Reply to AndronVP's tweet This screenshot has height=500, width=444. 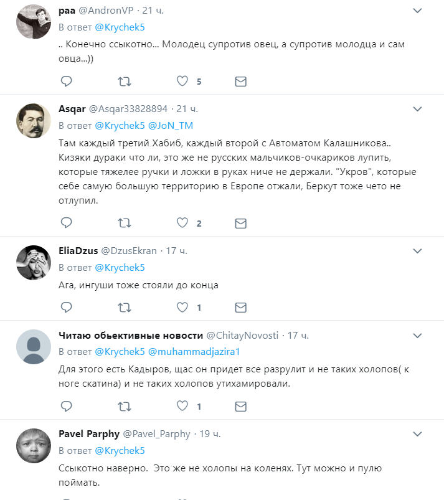point(66,81)
